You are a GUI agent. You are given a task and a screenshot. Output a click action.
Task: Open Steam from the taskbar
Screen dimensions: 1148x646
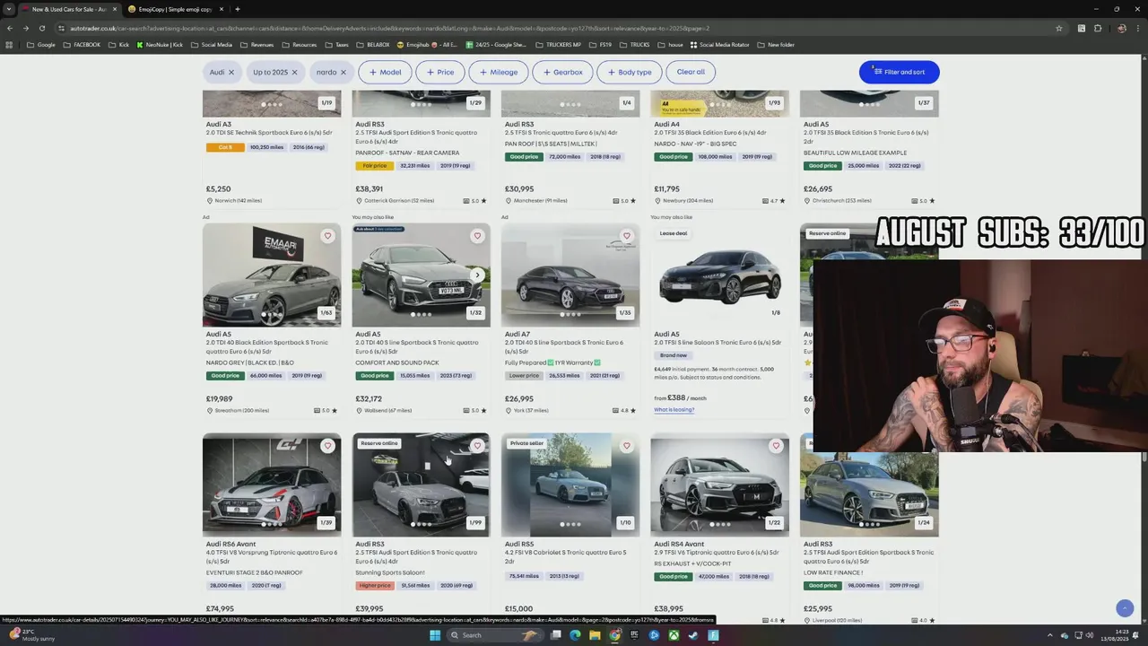click(x=693, y=635)
